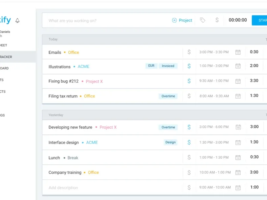Open ACME project selector on Illustrations
The width and height of the screenshot is (267, 200).
83,67
